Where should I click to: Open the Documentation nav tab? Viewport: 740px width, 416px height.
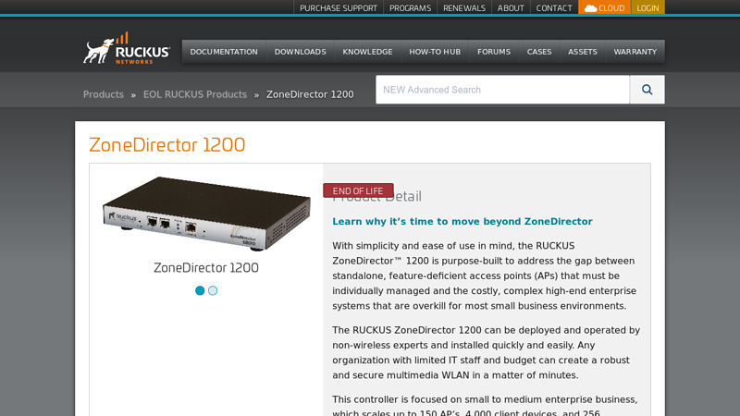point(224,52)
